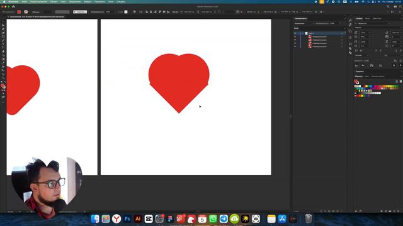Click the font size input field

(364, 33)
